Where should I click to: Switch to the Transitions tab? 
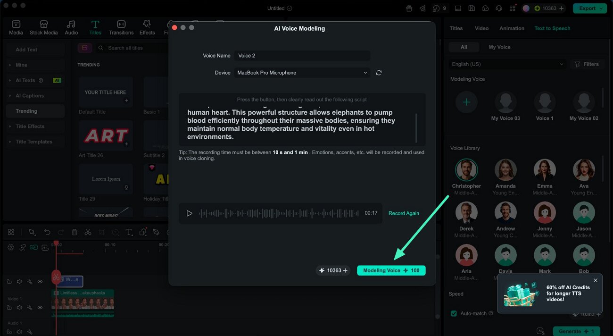click(121, 27)
